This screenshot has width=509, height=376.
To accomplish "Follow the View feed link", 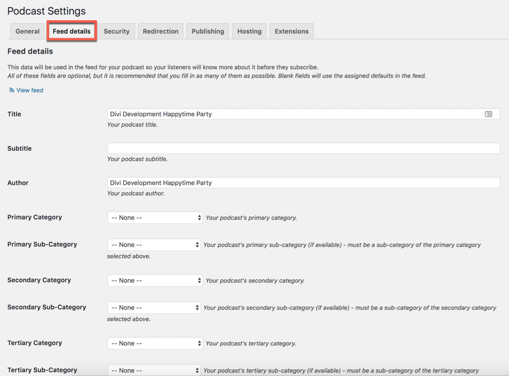I will click(x=29, y=90).
